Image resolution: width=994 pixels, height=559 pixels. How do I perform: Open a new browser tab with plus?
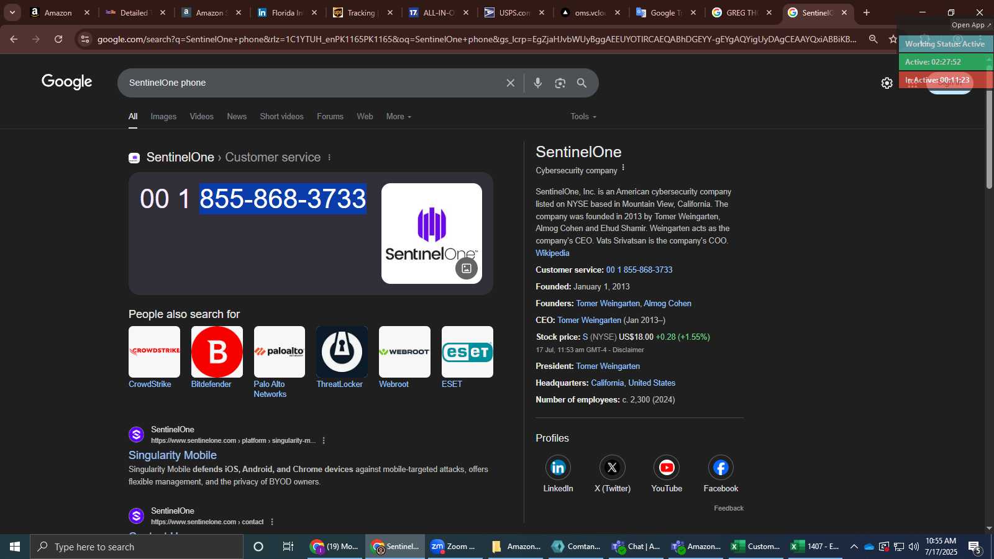click(867, 12)
